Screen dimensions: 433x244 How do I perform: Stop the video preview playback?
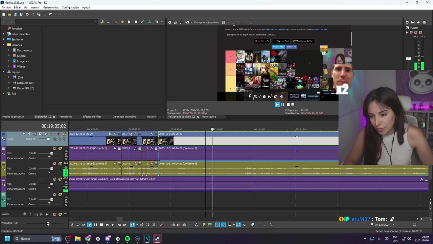(x=288, y=105)
